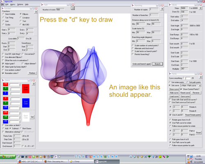Toggle Adjust grain by bump depth

(x=3, y=67)
